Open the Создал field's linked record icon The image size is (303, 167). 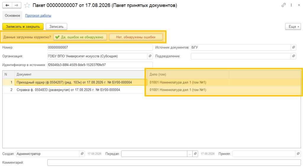82,154
